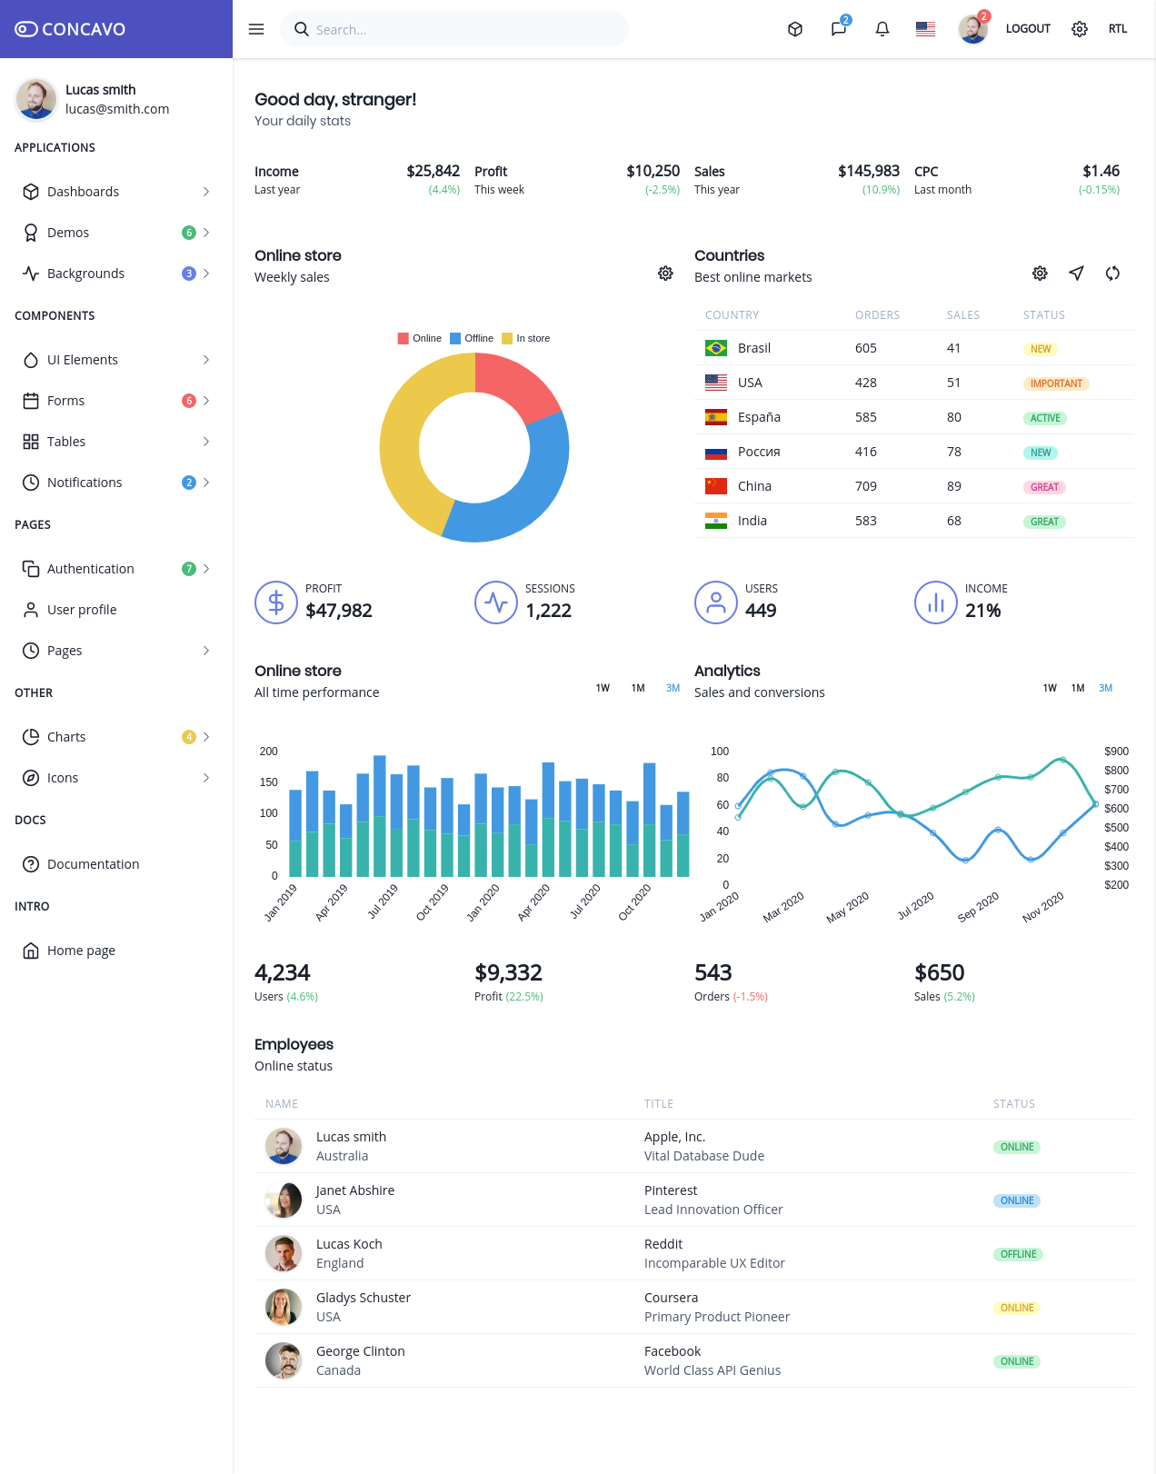Toggle the Online legend series
Screen dimensions: 1156x1474
coord(420,338)
